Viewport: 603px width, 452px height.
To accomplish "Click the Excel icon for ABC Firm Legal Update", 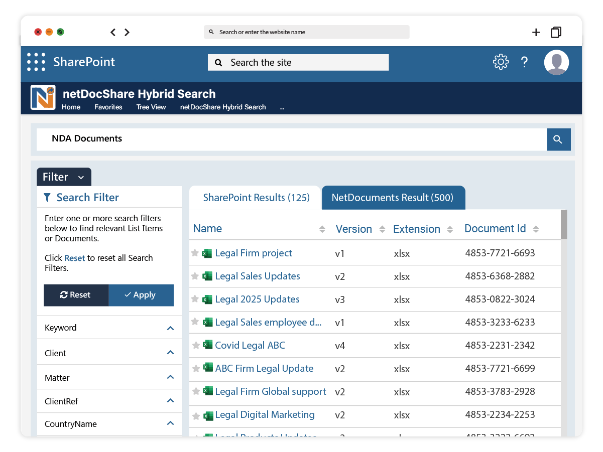I will [207, 368].
